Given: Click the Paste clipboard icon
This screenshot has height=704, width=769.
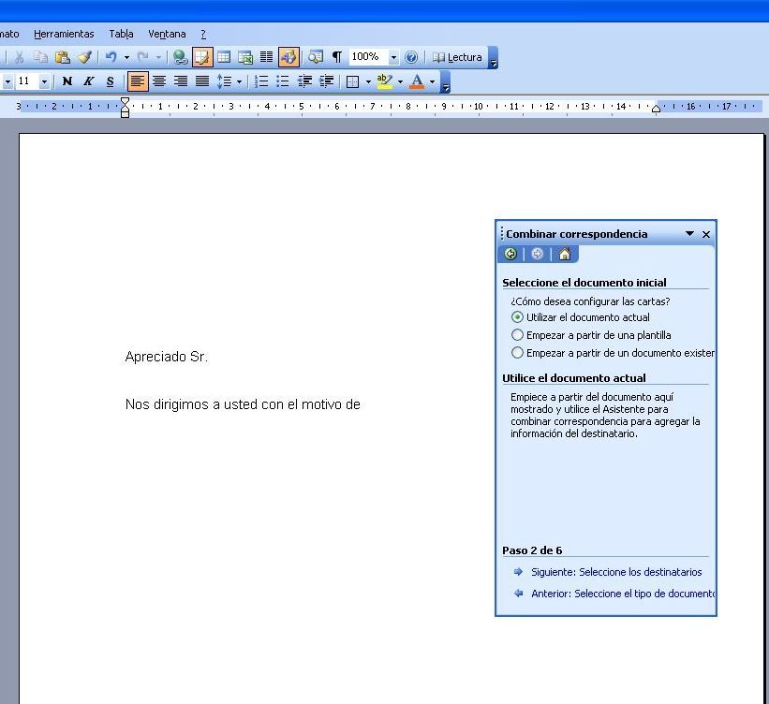Looking at the screenshot, I should 63,57.
